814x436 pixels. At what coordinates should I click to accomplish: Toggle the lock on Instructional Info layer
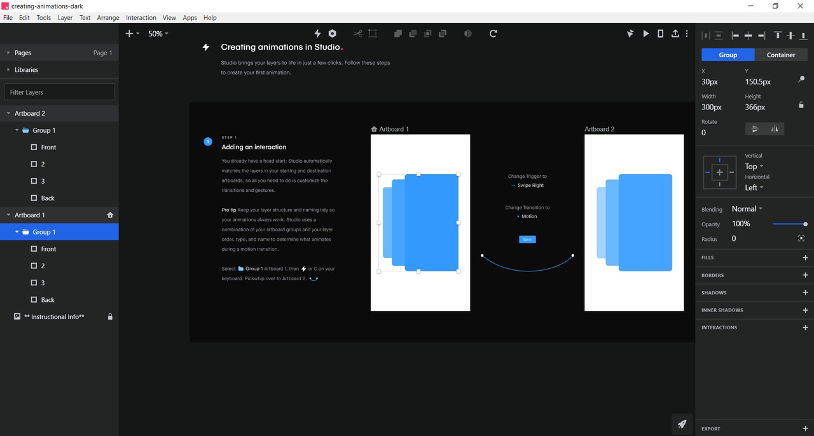[x=110, y=317]
